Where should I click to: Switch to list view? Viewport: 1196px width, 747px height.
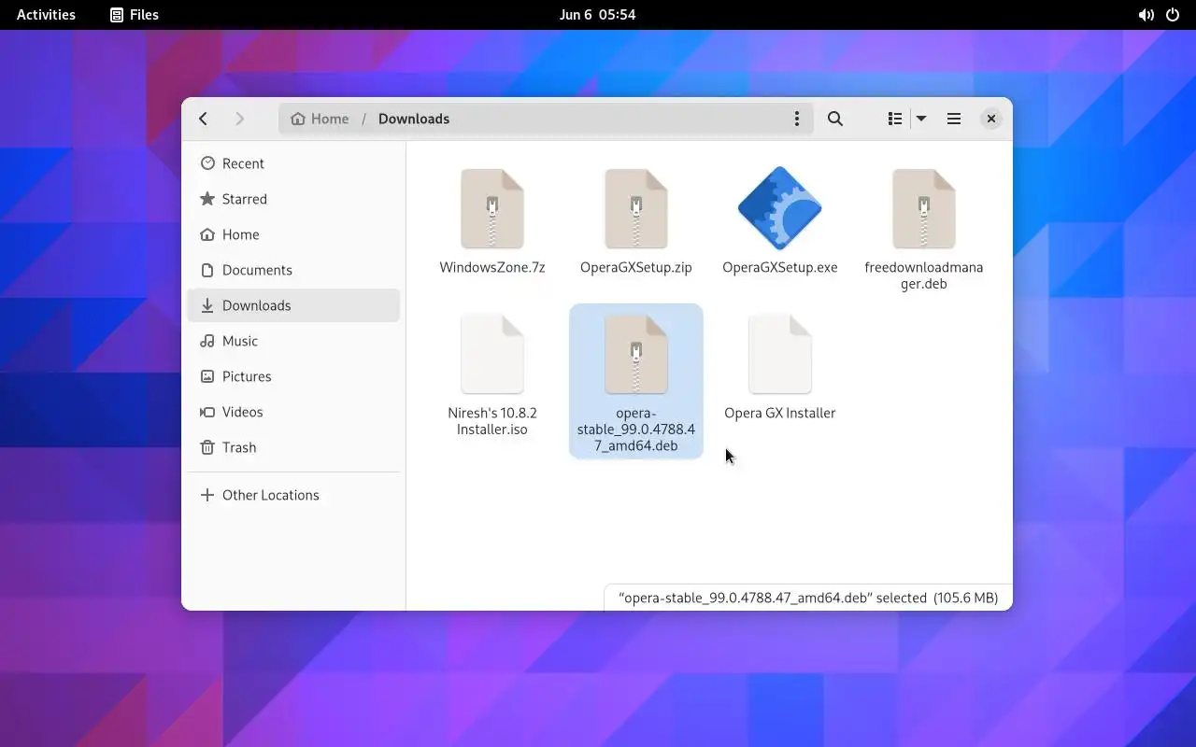point(894,119)
